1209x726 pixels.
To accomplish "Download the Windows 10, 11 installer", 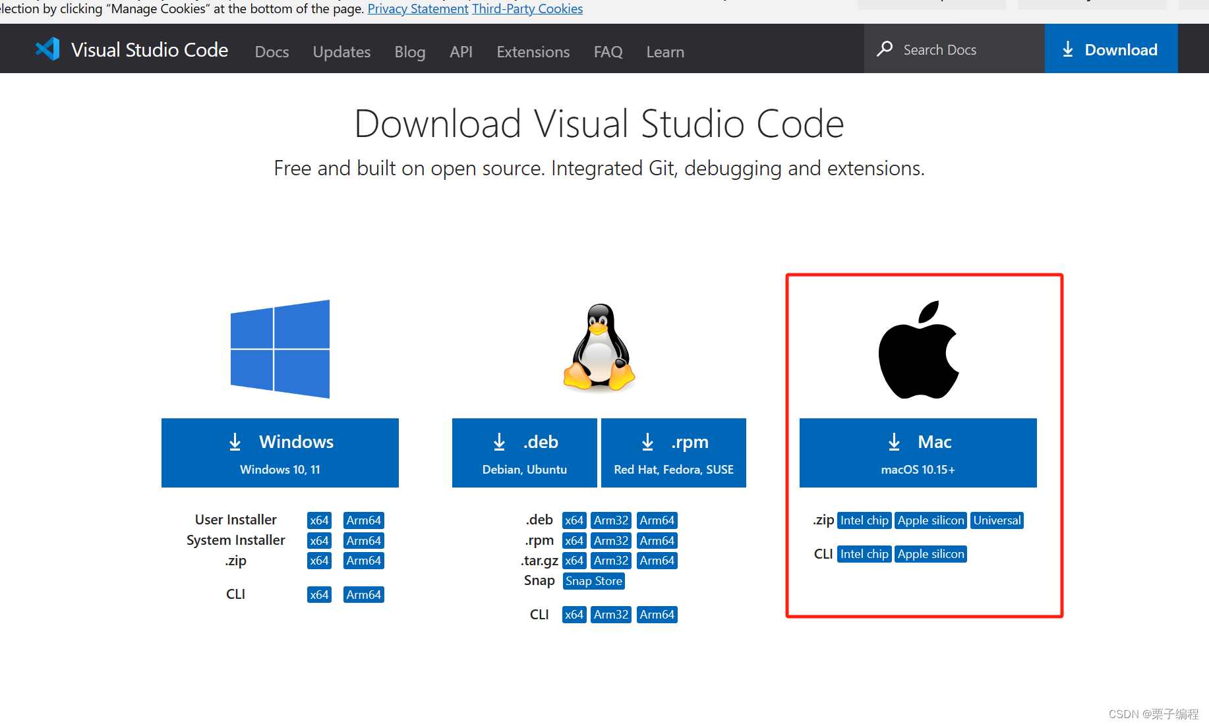I will tap(280, 453).
